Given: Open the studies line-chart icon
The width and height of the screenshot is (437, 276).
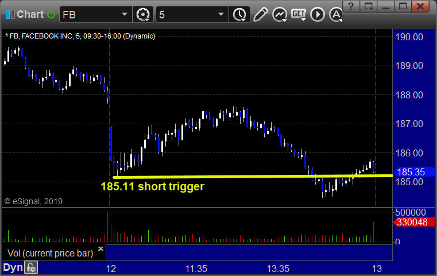Looking at the screenshot, I should tap(280, 14).
